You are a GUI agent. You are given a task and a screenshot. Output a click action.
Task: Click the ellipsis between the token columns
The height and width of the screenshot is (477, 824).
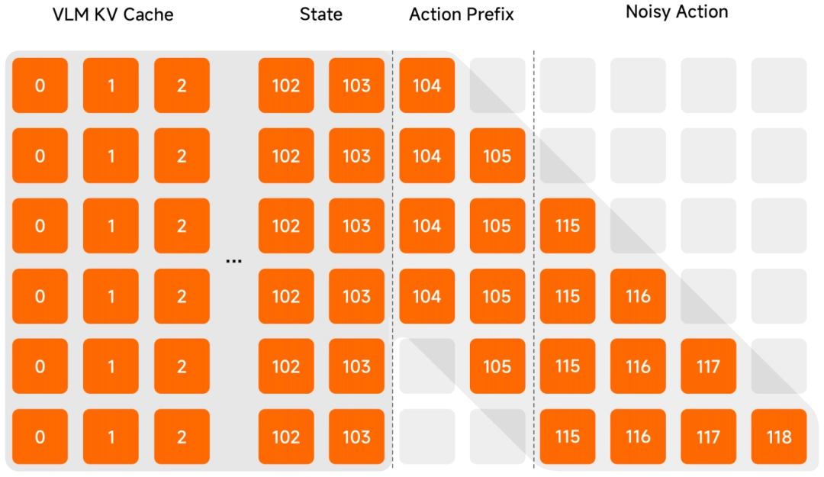(233, 260)
